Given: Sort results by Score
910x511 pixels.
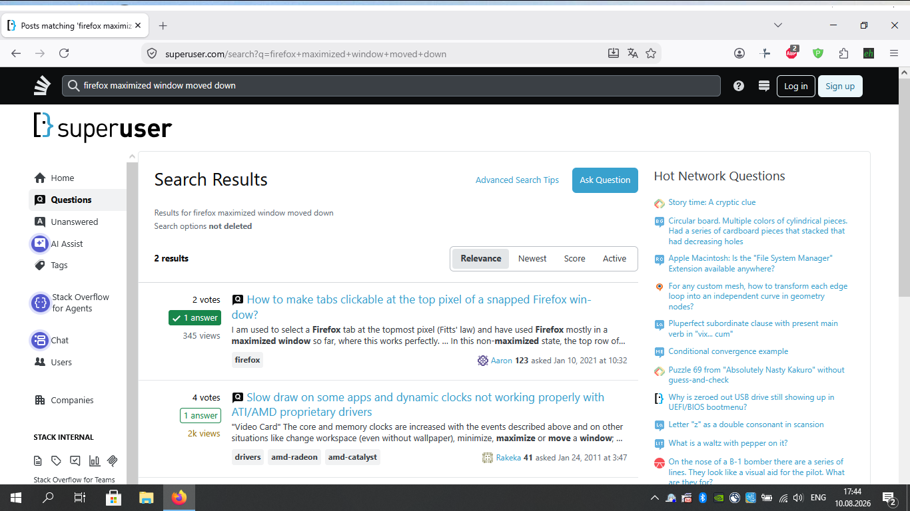Looking at the screenshot, I should 575,259.
